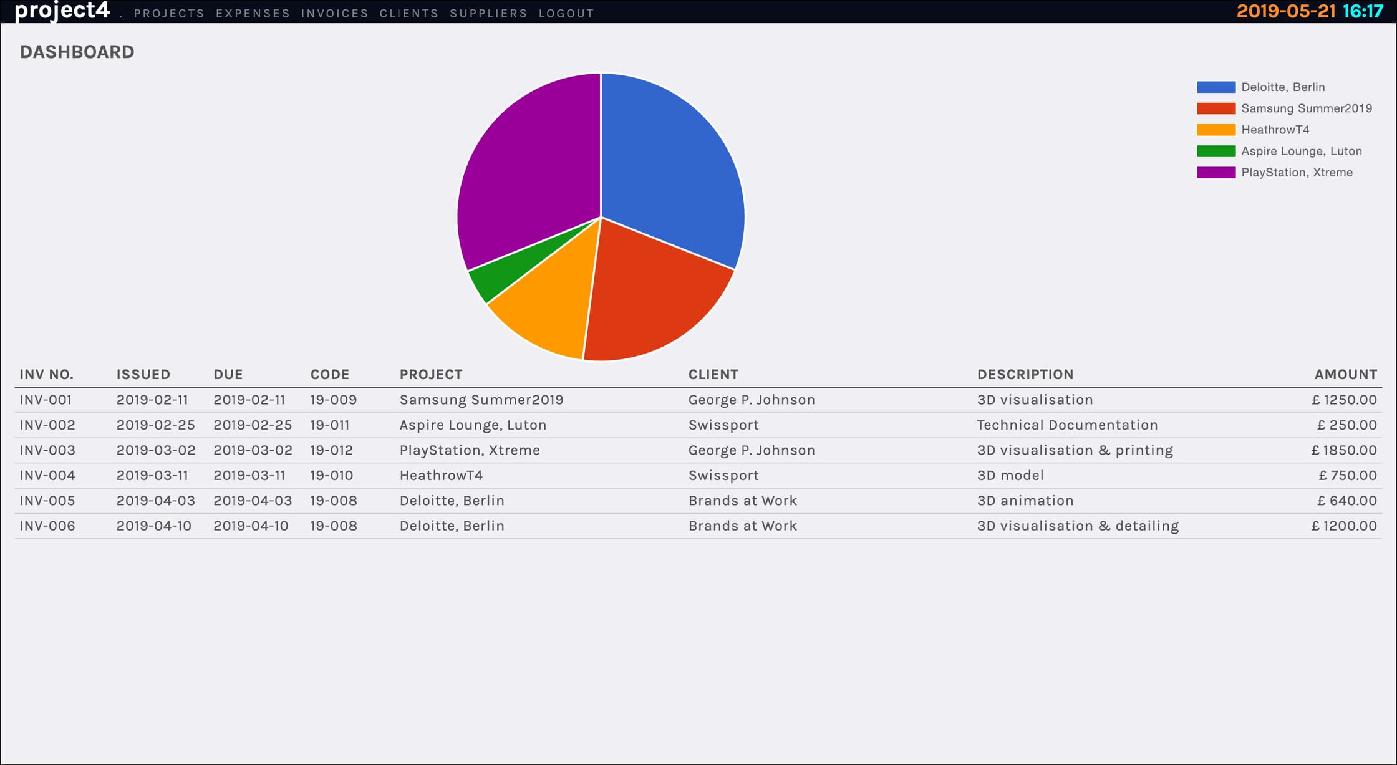
Task: Click the red Samsung Summer2019 legend swatch
Action: tap(1216, 108)
